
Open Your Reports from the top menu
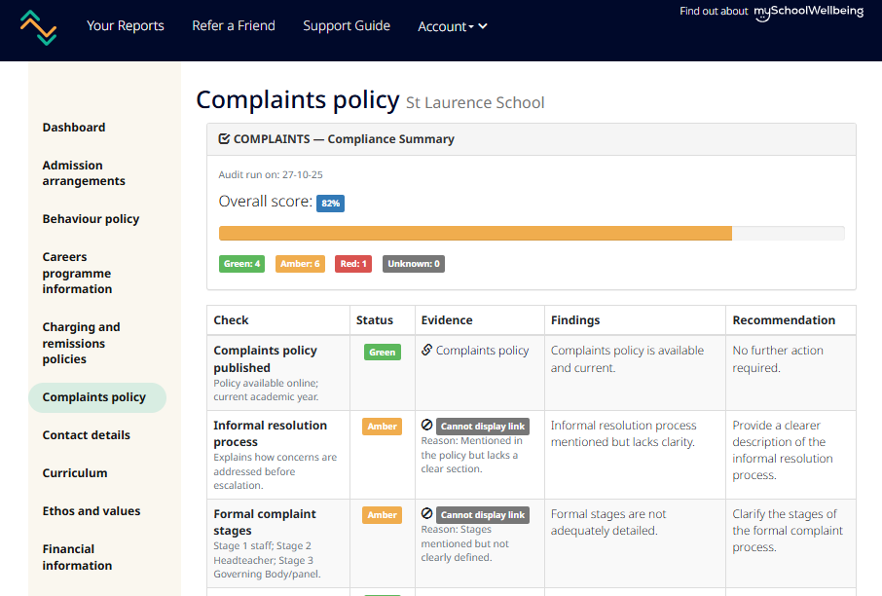coord(125,26)
